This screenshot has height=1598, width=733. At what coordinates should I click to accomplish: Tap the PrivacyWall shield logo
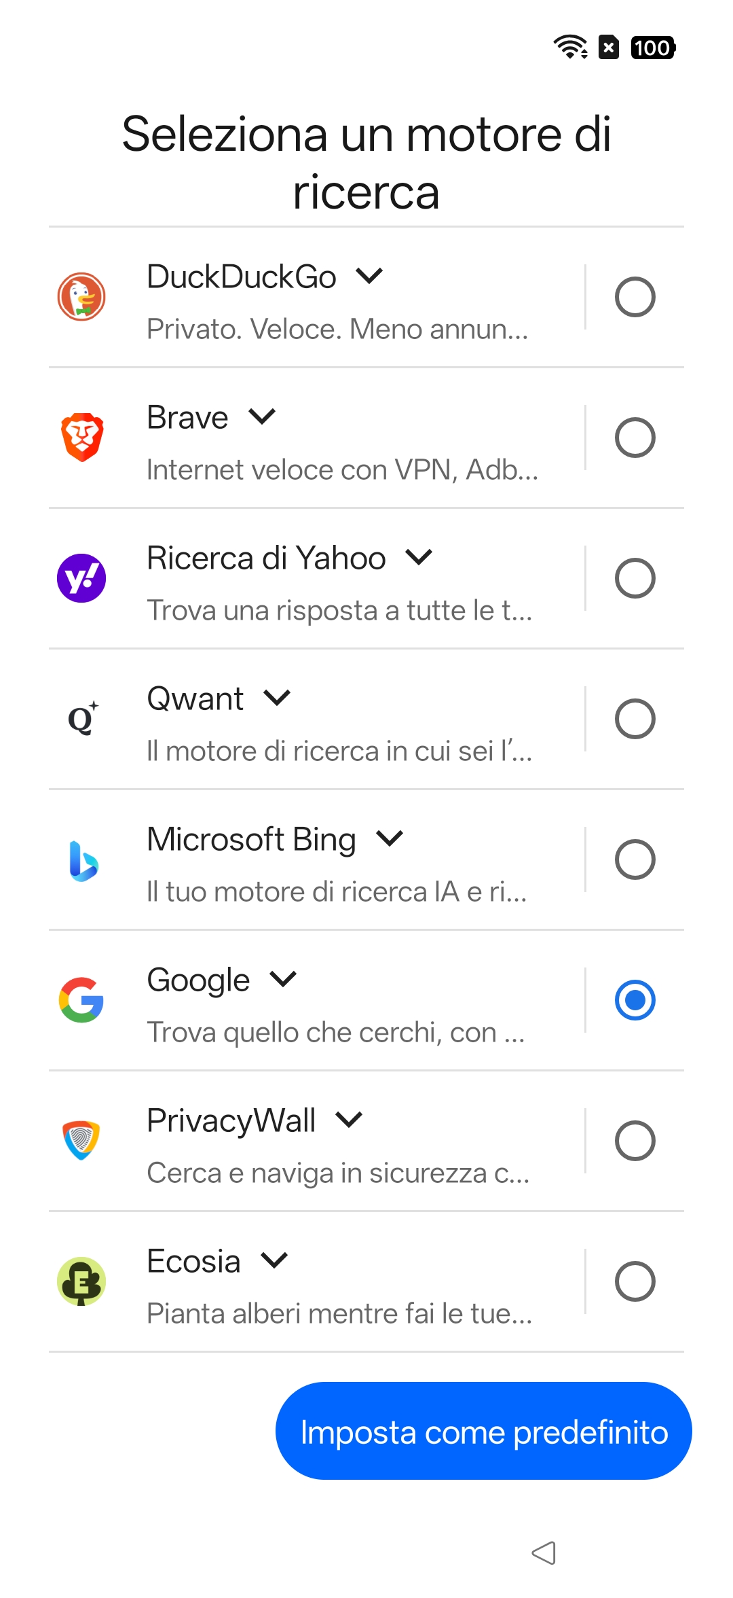click(x=81, y=1140)
